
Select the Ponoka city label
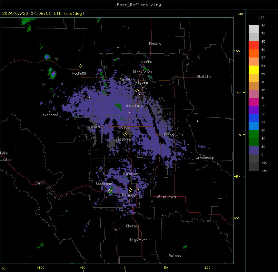pyautogui.click(x=155, y=44)
